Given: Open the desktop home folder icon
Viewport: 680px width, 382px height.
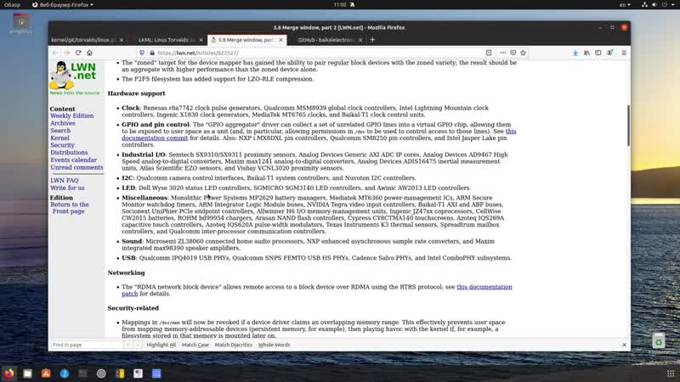Looking at the screenshot, I should click(20, 20).
